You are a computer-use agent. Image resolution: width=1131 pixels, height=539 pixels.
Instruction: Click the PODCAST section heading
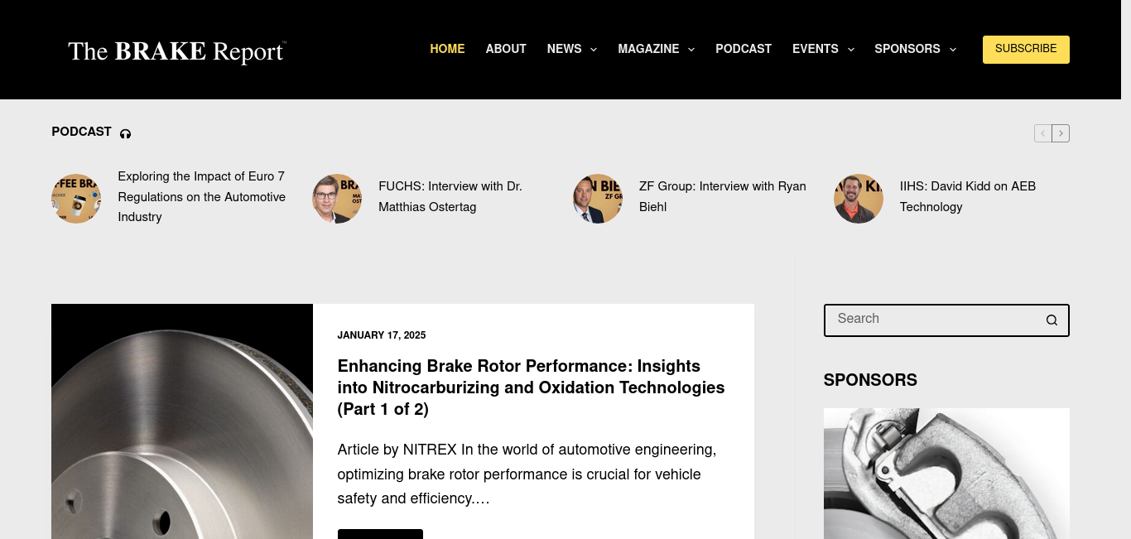[x=81, y=132]
